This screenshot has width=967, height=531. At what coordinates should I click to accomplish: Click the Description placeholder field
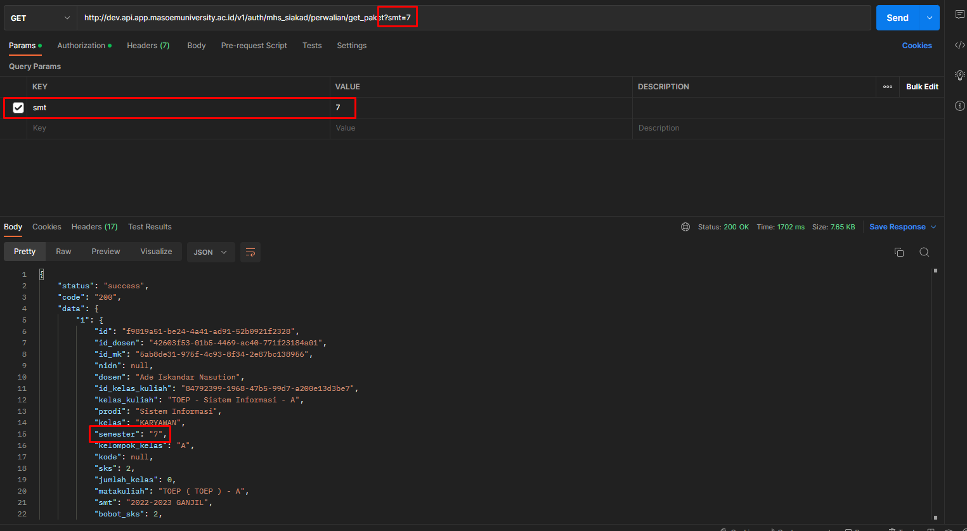point(788,128)
